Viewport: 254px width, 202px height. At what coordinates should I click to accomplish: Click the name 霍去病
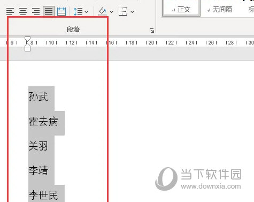coord(43,122)
